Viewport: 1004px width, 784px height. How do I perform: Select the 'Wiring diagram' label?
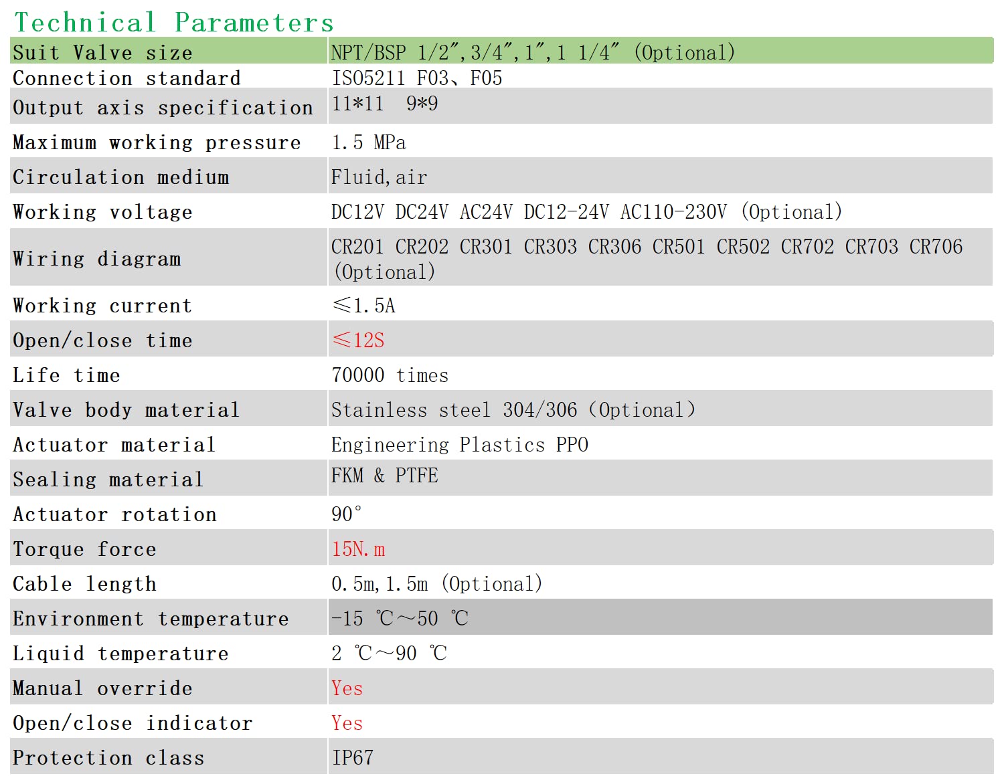pos(96,259)
